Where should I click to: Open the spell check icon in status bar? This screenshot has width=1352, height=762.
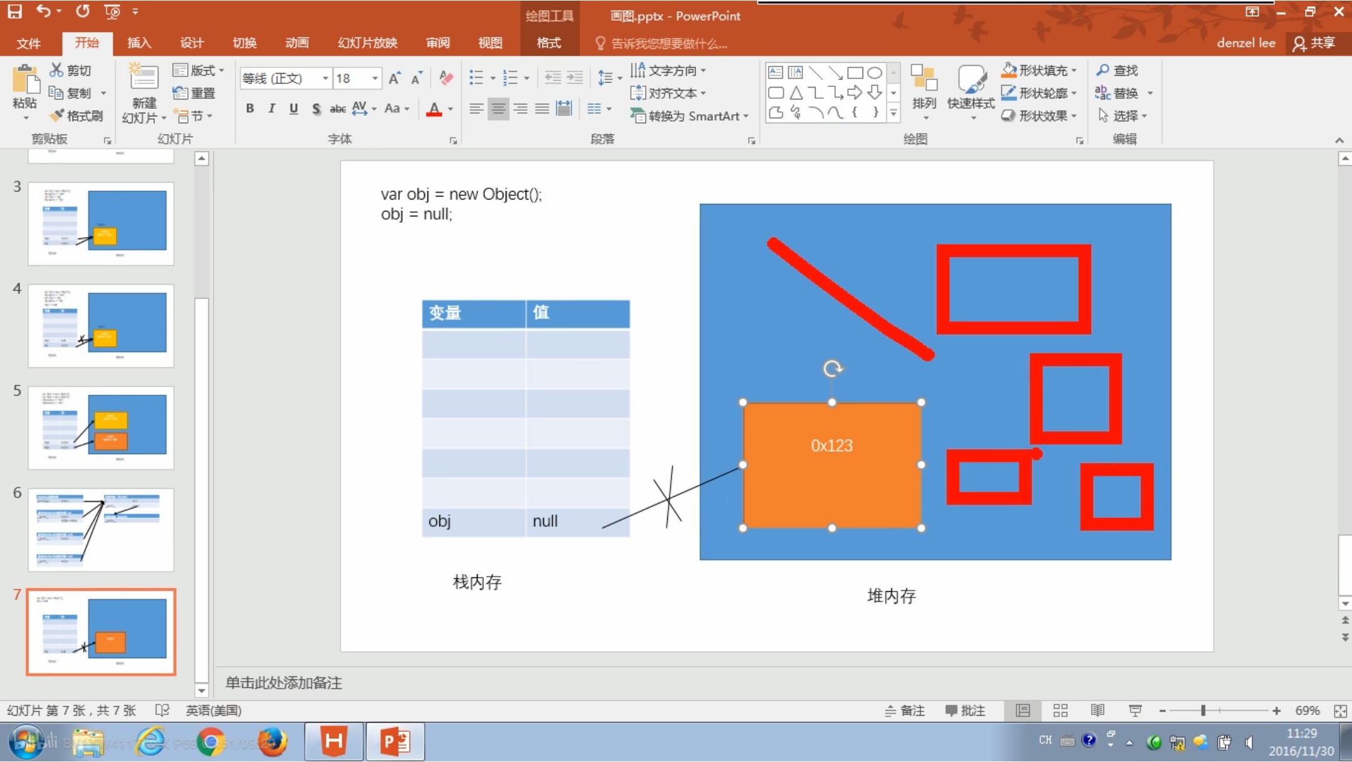(162, 710)
